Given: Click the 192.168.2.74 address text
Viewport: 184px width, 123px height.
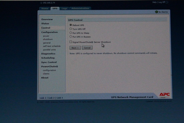Looking at the screenshot, I should 49,3.
